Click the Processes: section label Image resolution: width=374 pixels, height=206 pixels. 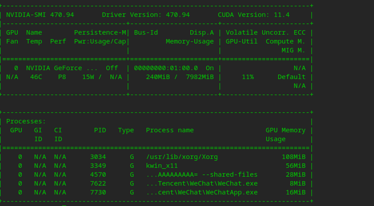26,122
